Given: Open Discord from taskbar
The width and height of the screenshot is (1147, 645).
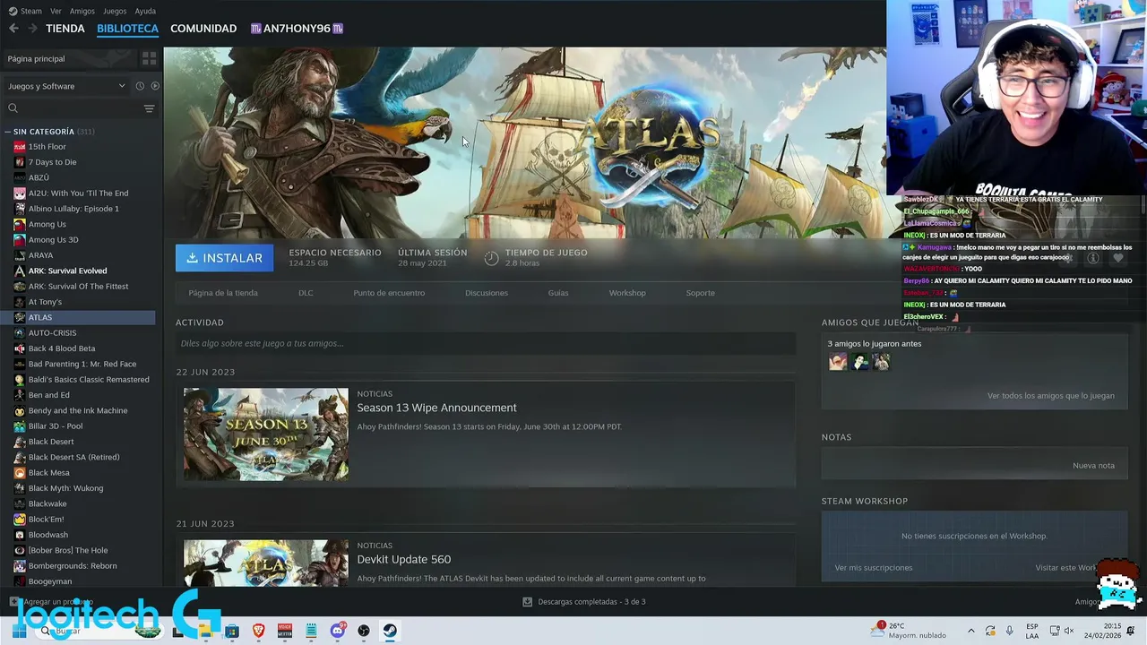Looking at the screenshot, I should coord(338,631).
